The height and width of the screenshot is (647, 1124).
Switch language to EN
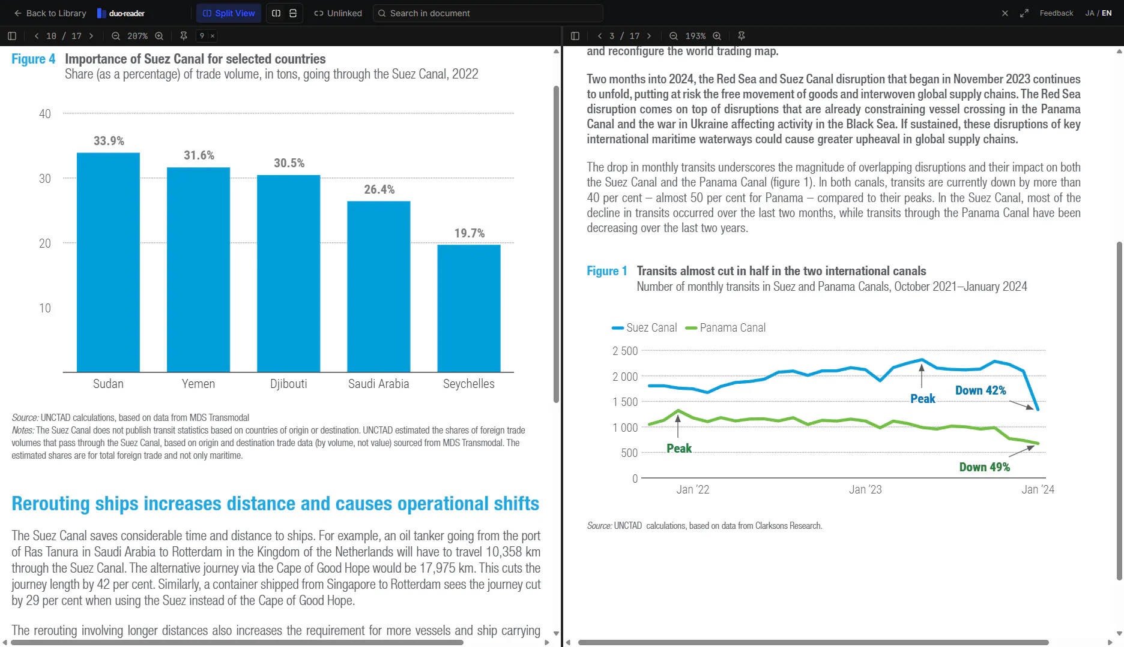point(1107,13)
